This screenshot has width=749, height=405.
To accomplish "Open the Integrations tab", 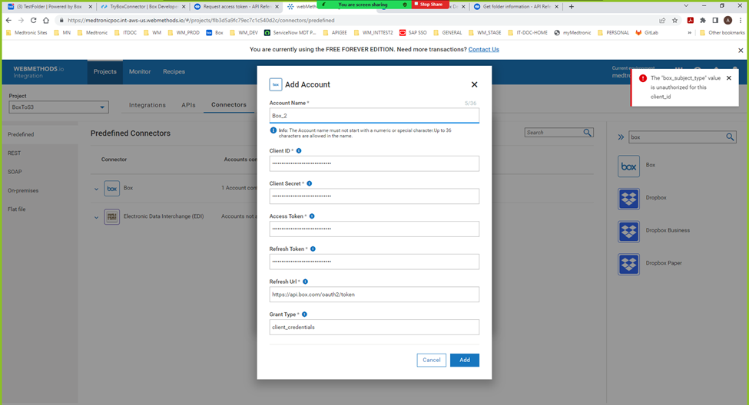I will (147, 105).
